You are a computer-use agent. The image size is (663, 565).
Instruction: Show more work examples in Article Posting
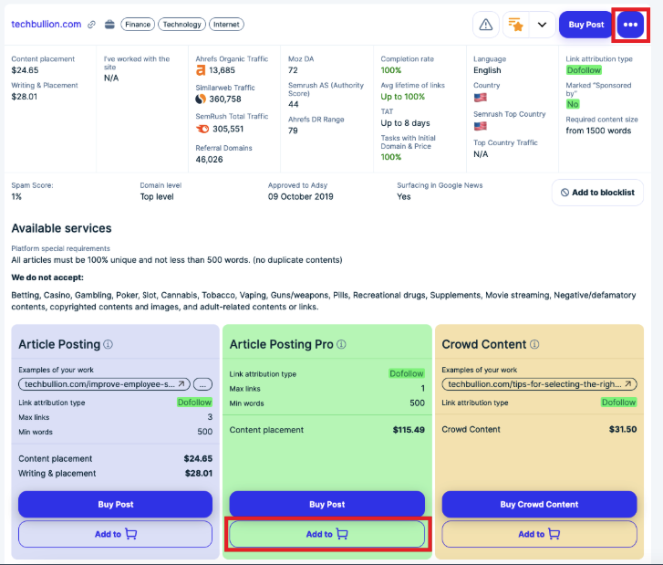(x=202, y=384)
